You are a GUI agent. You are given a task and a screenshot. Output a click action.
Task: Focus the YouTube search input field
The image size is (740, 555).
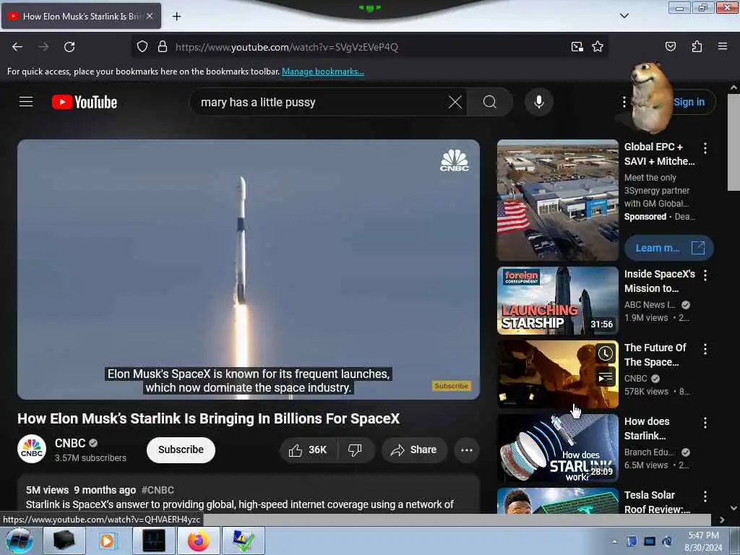pos(321,102)
